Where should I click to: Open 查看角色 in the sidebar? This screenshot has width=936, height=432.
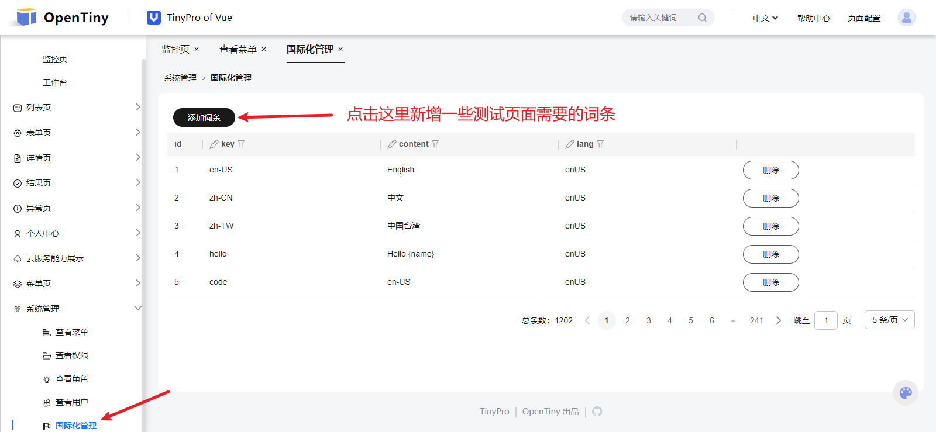pyautogui.click(x=71, y=379)
